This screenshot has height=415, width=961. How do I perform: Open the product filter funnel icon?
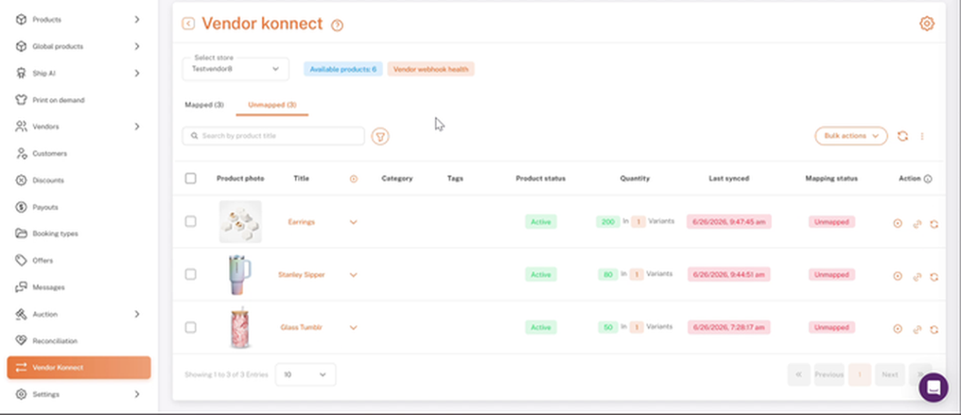380,136
